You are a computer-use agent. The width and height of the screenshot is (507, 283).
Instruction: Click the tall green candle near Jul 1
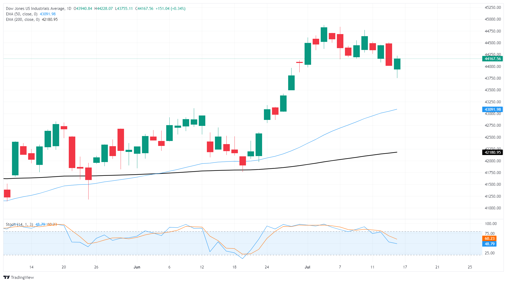(308, 53)
